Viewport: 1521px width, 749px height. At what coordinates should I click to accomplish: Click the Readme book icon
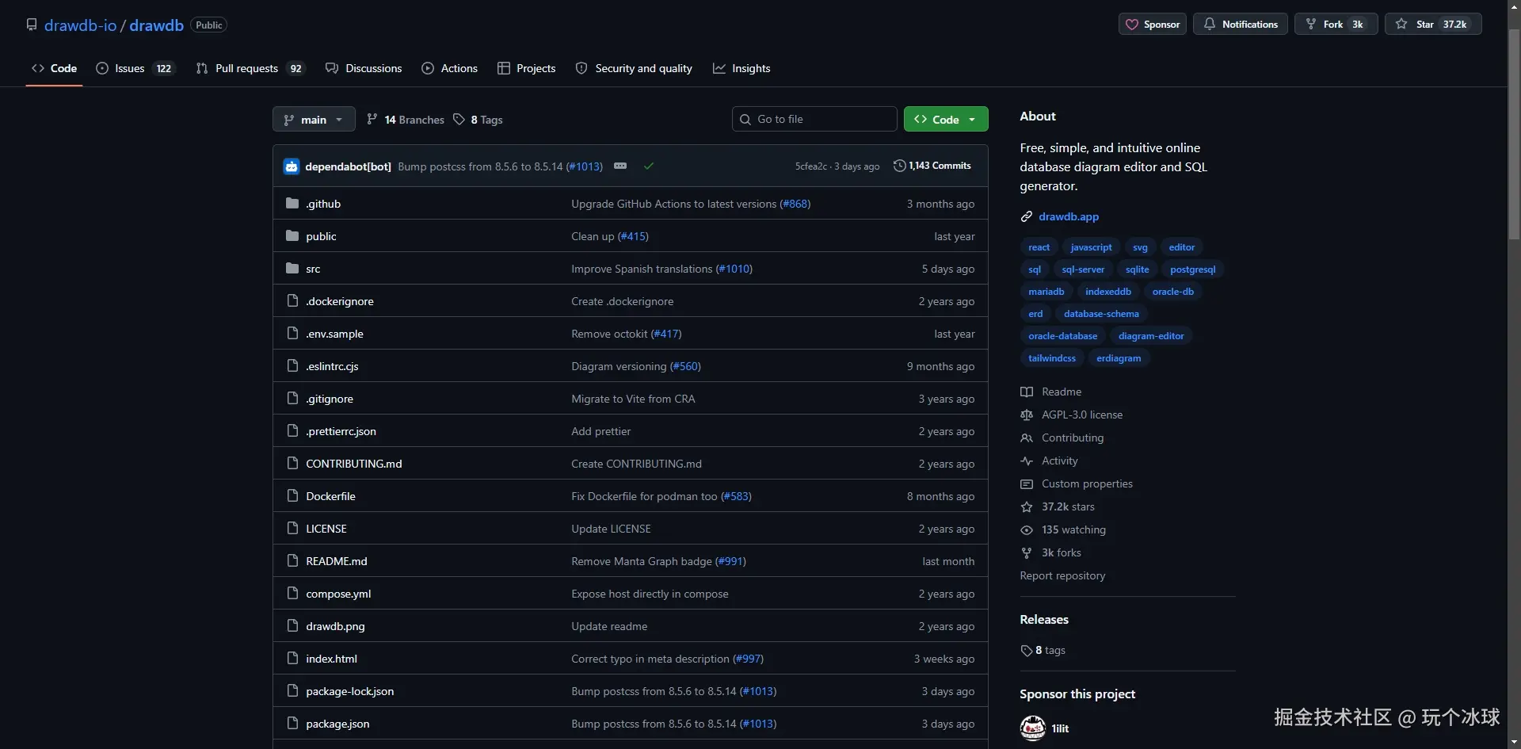1027,392
